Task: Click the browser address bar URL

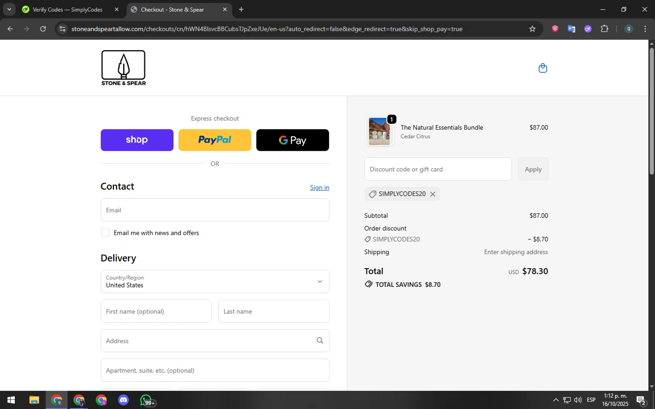Action: (267, 29)
